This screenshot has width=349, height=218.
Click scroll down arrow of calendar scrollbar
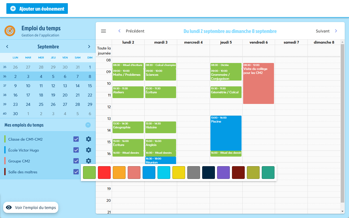342,211
